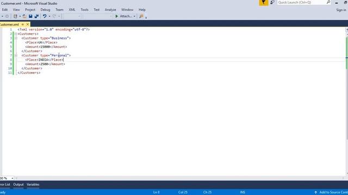Click Col 25 in the status bar
The image size is (348, 195).
coord(183,192)
